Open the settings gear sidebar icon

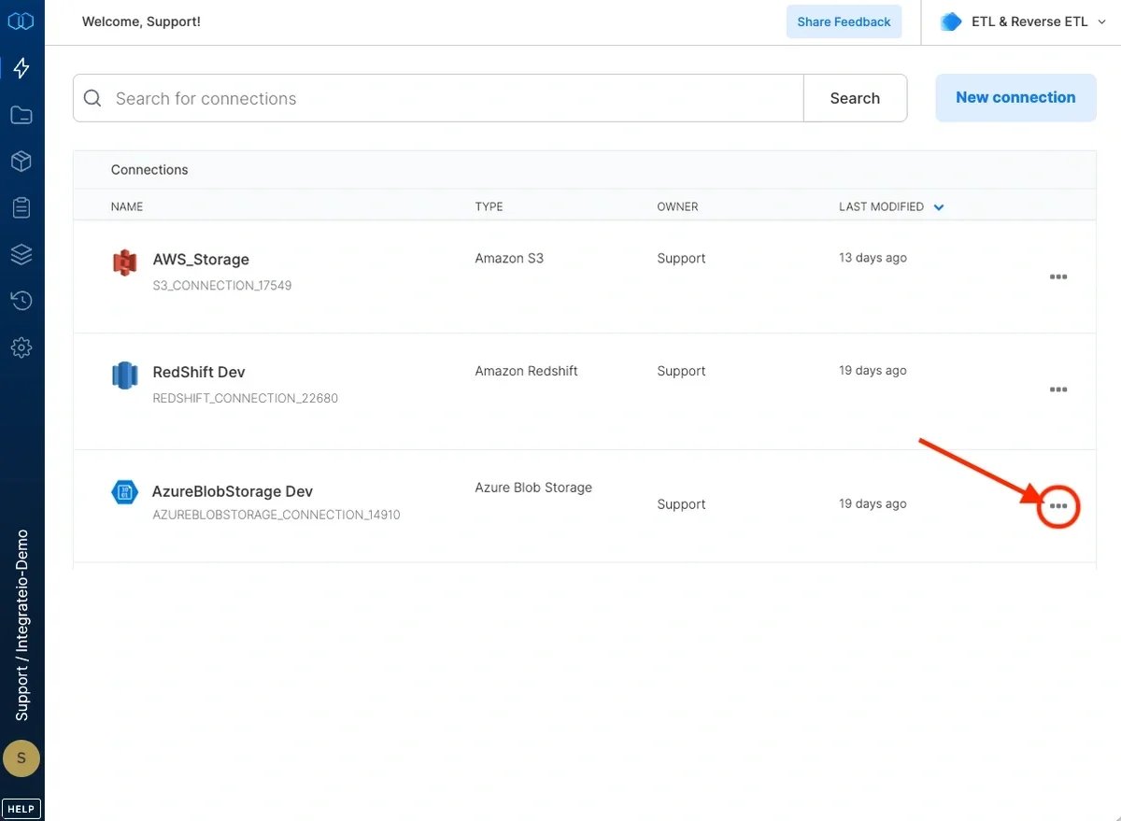click(x=21, y=347)
